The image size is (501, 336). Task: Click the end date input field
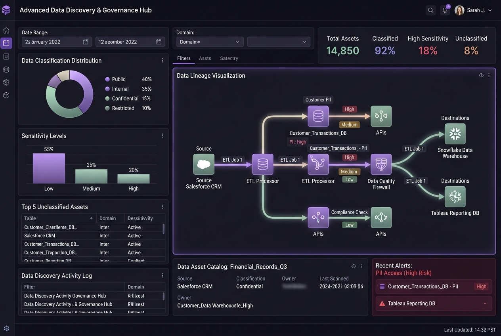pyautogui.click(x=130, y=42)
